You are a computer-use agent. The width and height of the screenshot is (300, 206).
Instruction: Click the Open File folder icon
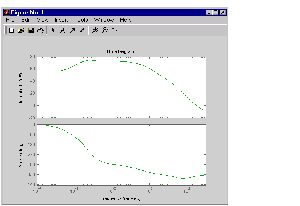point(21,30)
